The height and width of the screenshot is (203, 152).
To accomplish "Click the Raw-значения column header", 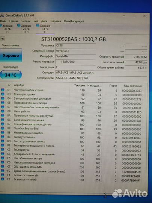I will [x=132, y=86].
